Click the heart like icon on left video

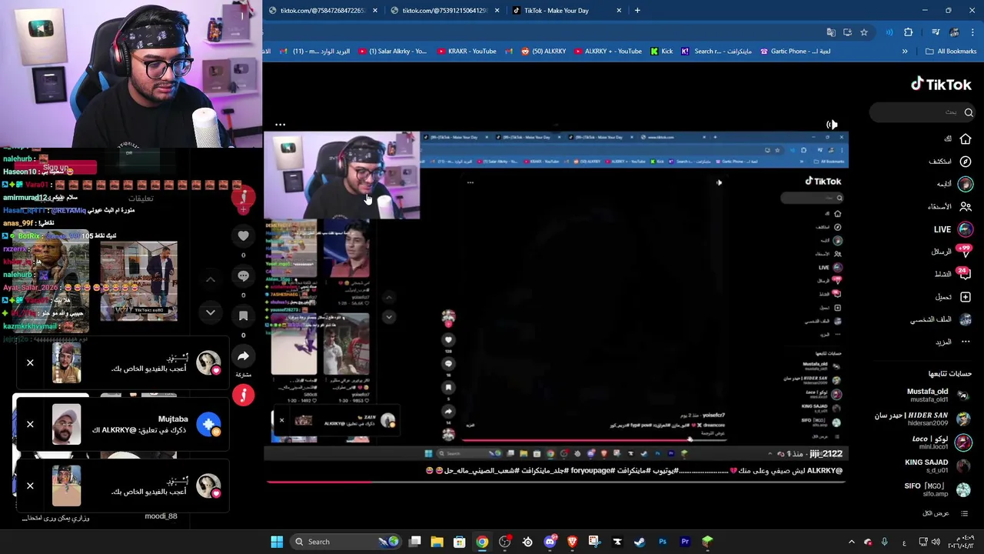click(x=243, y=236)
